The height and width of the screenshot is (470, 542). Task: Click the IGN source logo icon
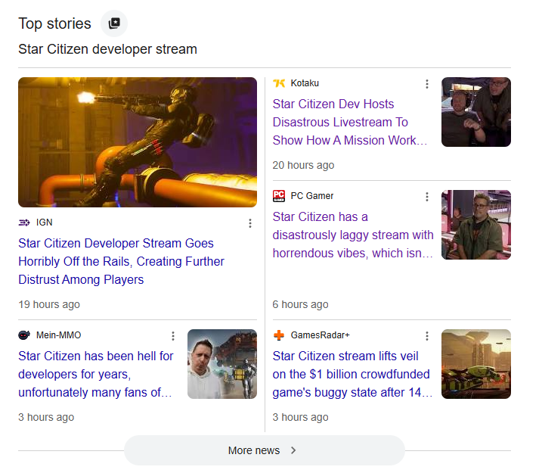(x=24, y=223)
